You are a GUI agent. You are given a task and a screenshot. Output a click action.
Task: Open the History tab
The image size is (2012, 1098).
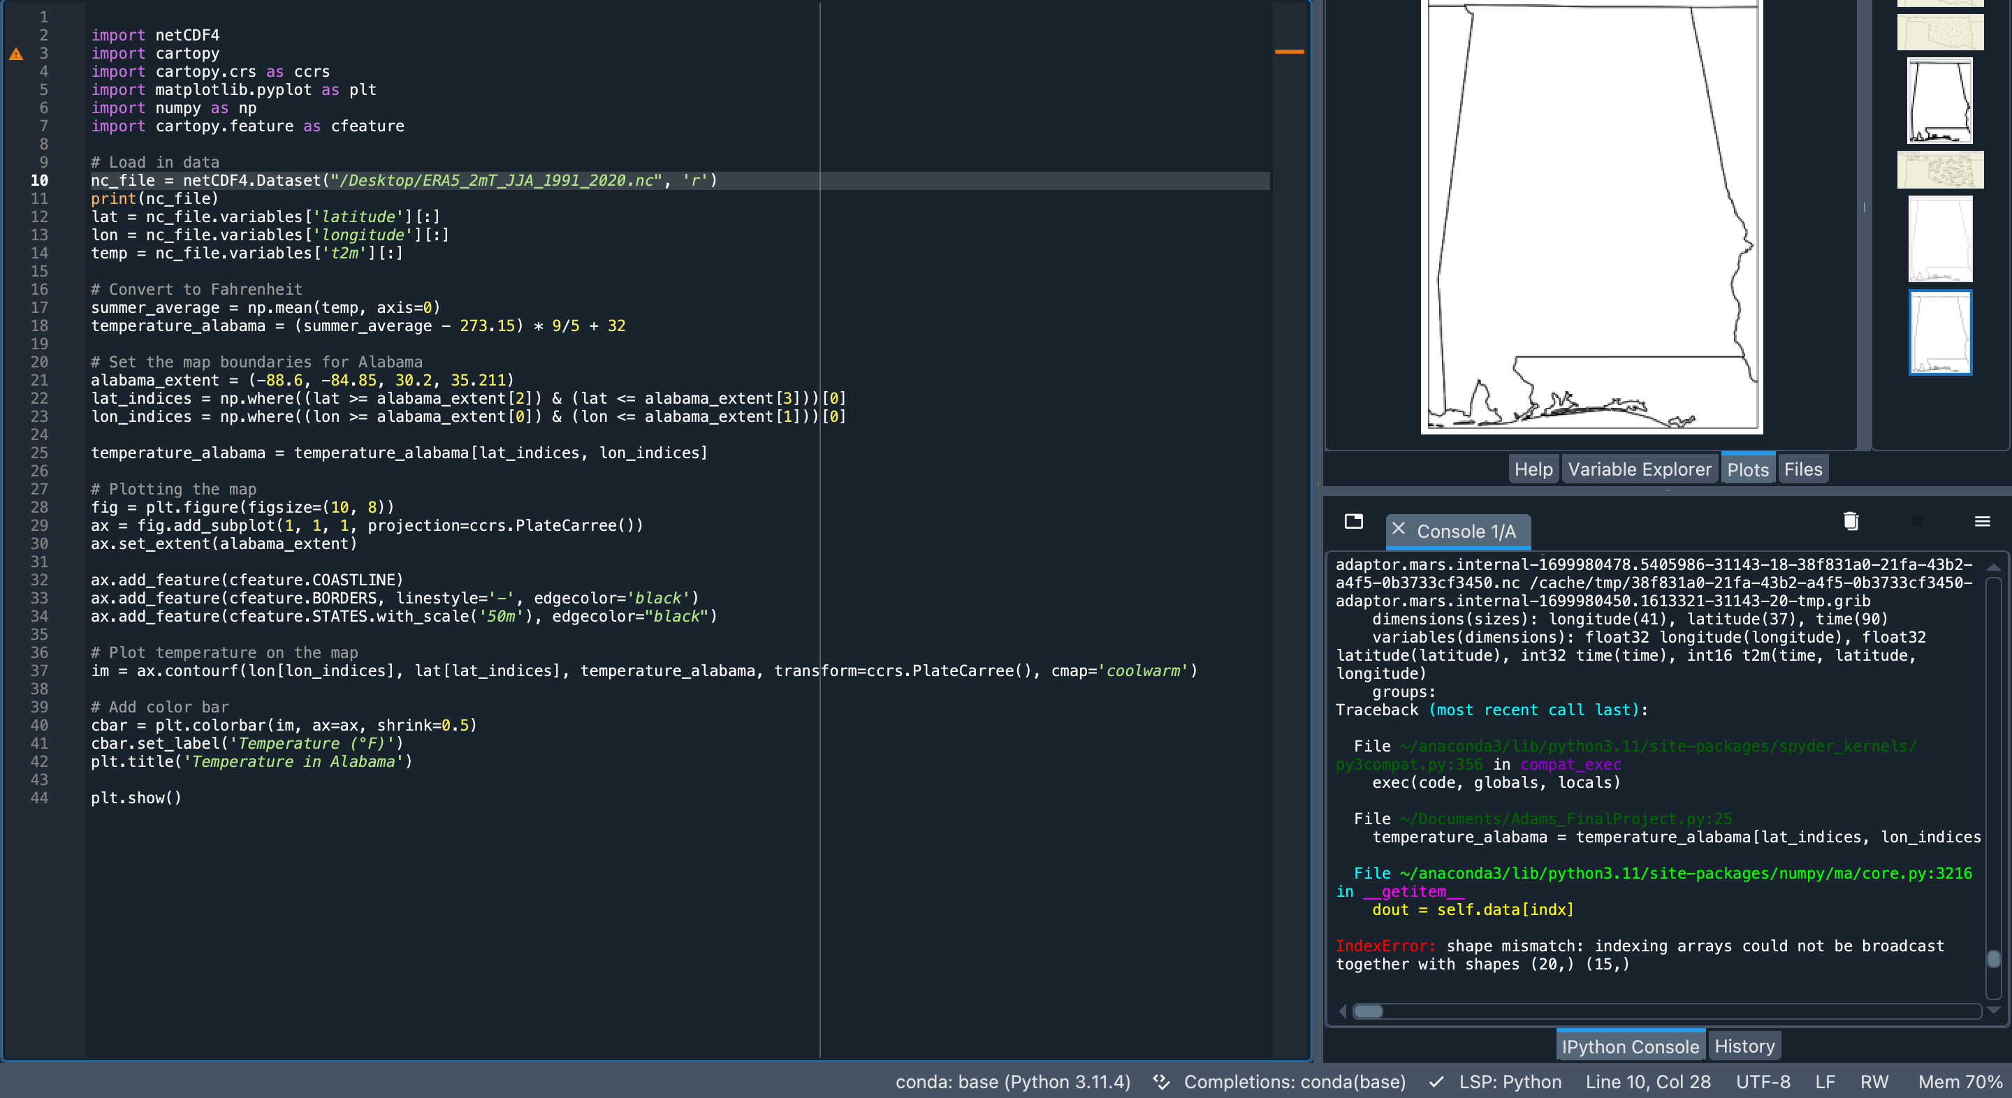(x=1744, y=1046)
